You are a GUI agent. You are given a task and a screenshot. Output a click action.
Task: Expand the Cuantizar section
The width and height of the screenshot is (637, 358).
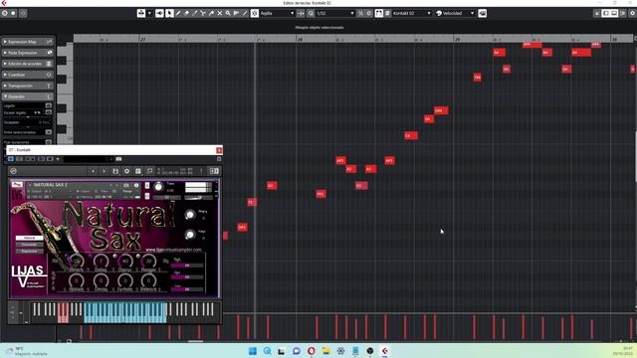(28, 75)
